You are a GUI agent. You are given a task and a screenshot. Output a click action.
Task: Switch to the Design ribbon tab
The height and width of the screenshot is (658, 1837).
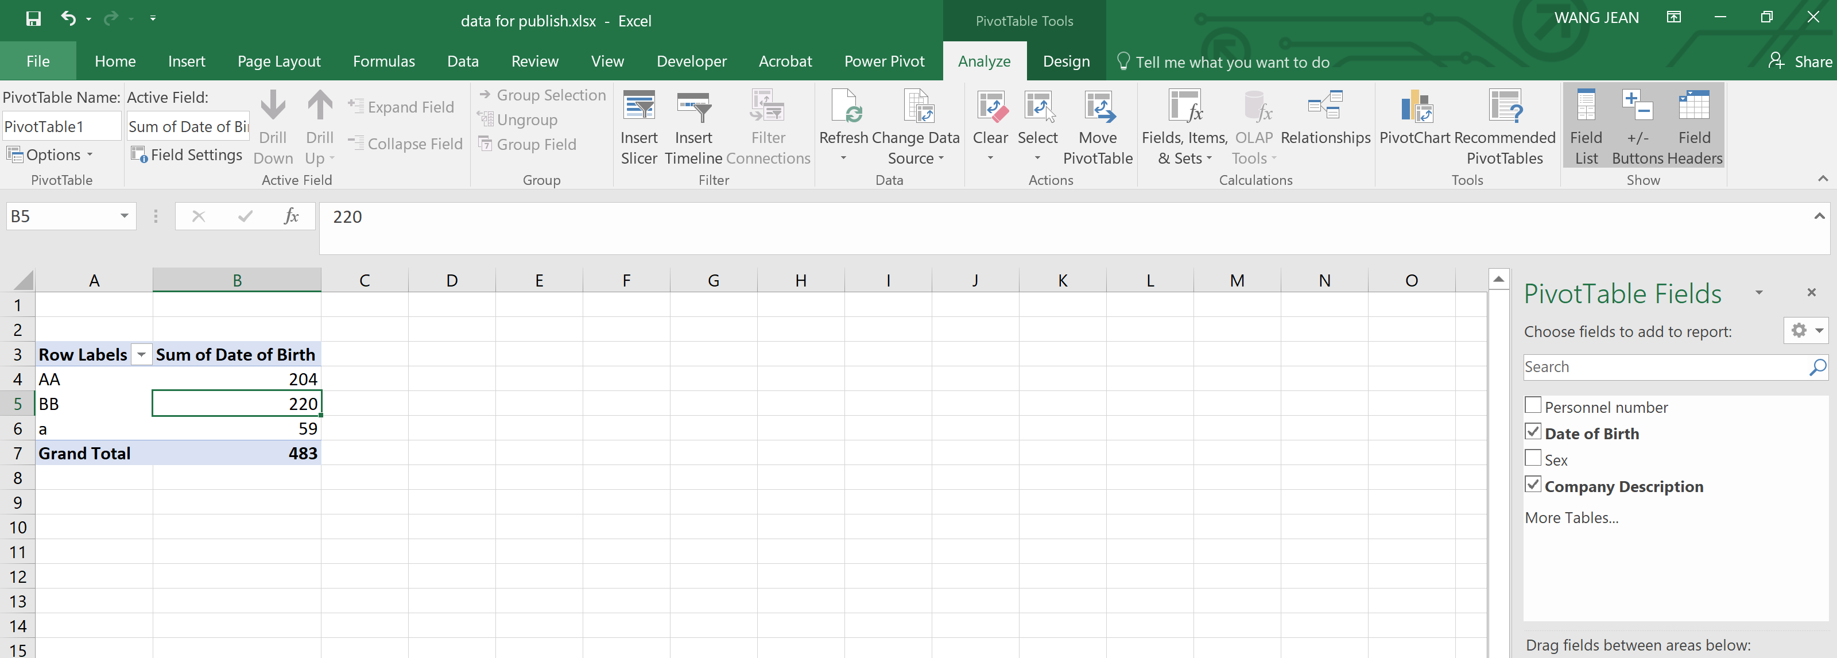(x=1065, y=62)
